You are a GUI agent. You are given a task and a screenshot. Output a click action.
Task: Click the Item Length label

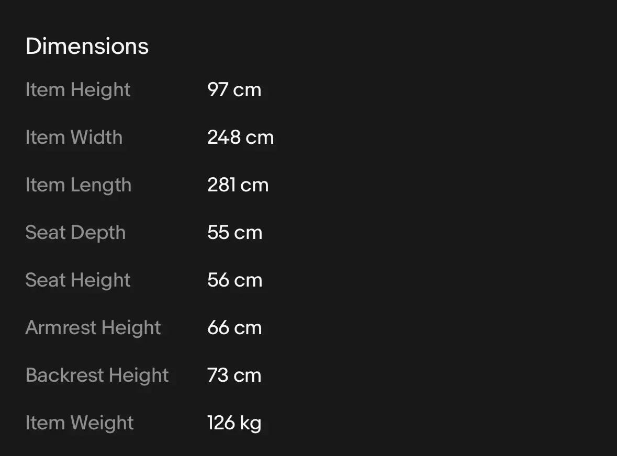click(x=78, y=185)
